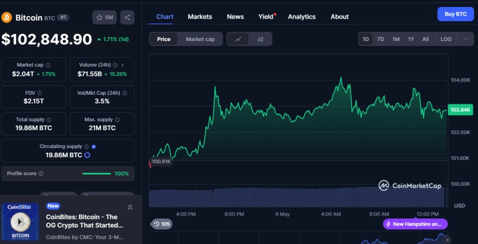
Task: Open Vol/Mkt Cap (24h) info icon
Action: coord(125,93)
